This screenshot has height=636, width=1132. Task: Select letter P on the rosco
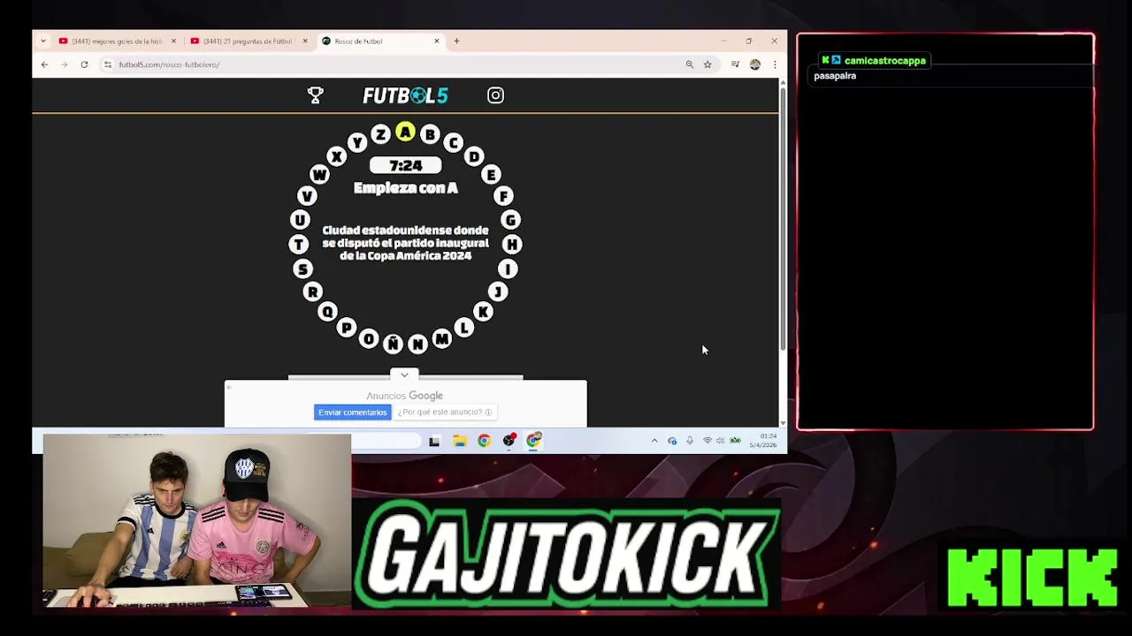pos(346,328)
